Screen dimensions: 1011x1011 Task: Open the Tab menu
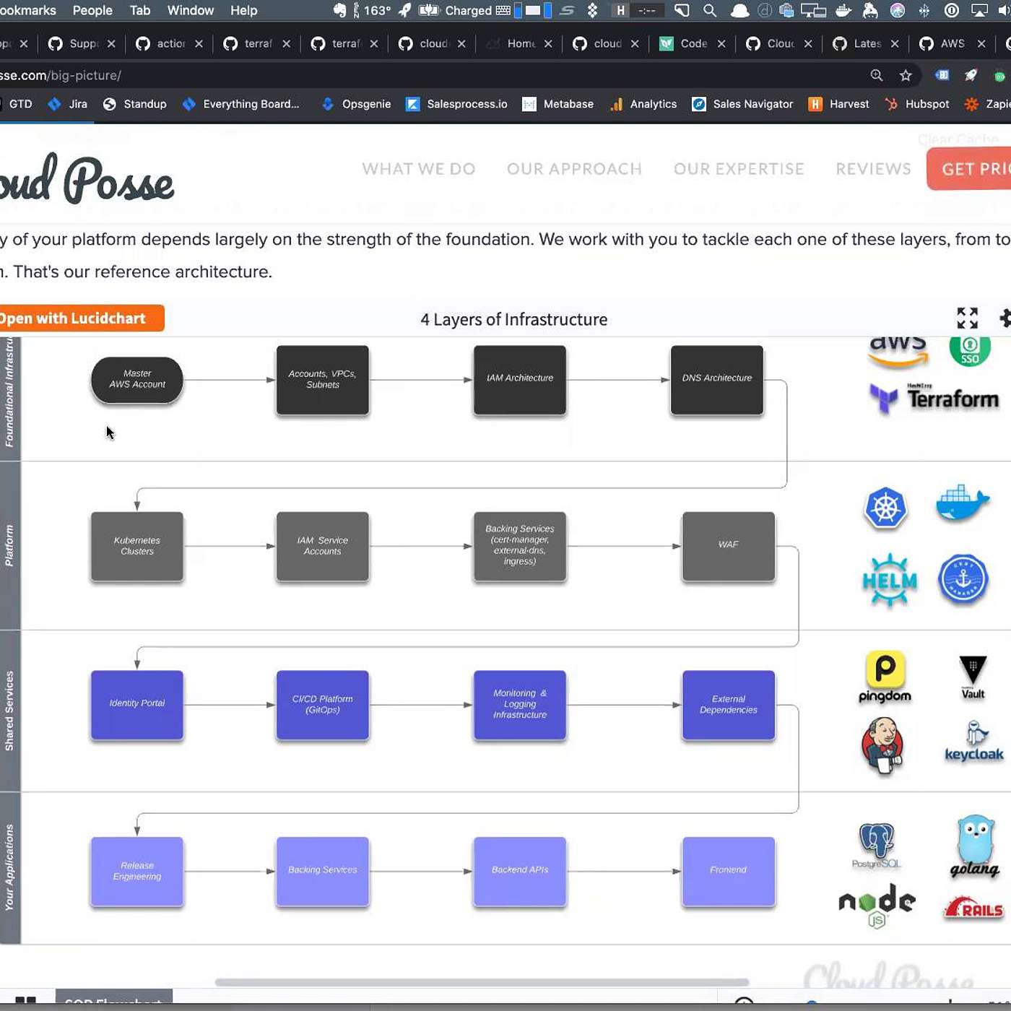[140, 10]
